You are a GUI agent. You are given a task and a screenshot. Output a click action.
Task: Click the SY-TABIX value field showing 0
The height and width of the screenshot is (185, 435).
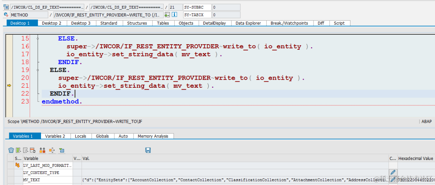coord(226,15)
